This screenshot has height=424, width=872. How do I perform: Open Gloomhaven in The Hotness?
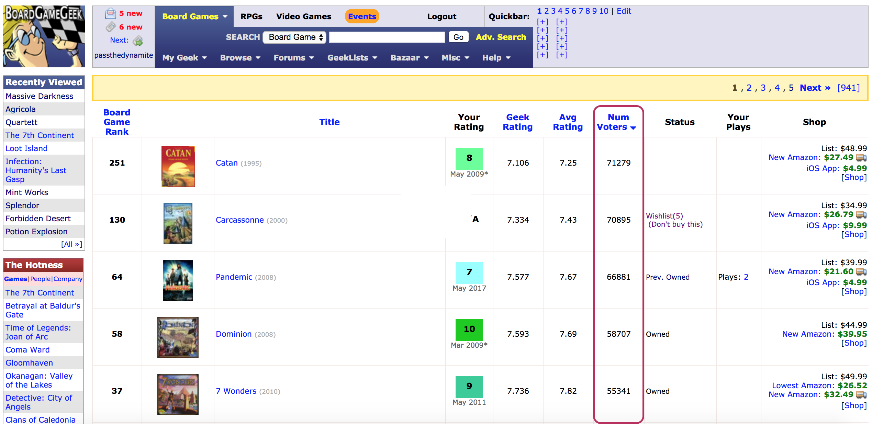(29, 363)
